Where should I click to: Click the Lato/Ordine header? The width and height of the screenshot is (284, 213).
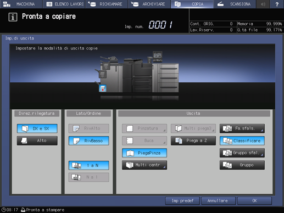click(x=88, y=114)
